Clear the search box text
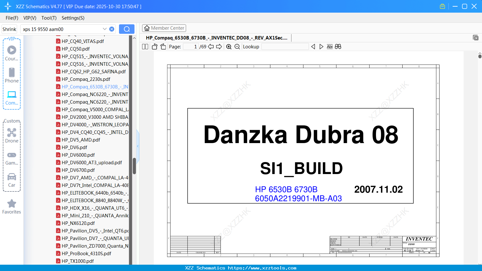The height and width of the screenshot is (271, 482). 112,29
